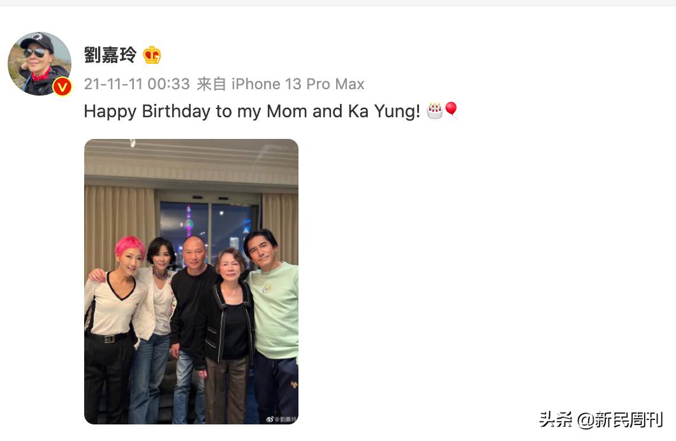This screenshot has width=676, height=441.
Task: Click the sunglasses in the profile avatar
Action: 34,54
